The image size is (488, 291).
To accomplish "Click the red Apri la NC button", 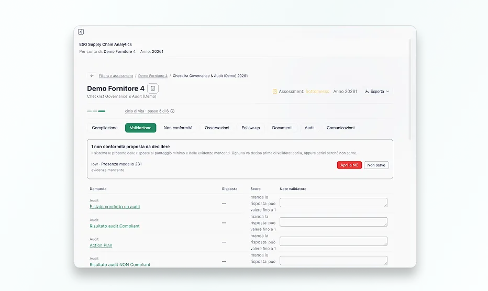I will (x=349, y=165).
